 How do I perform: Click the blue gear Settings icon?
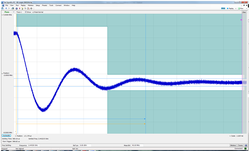(x=16, y=9)
